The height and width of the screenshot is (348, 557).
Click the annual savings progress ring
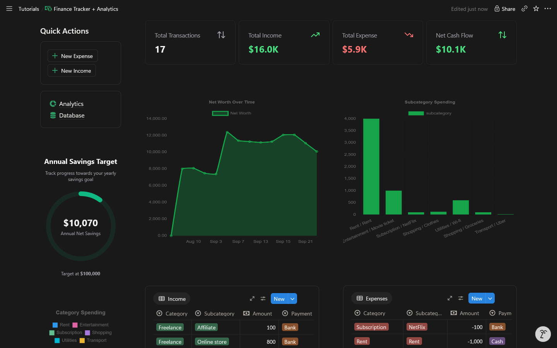[x=80, y=226]
